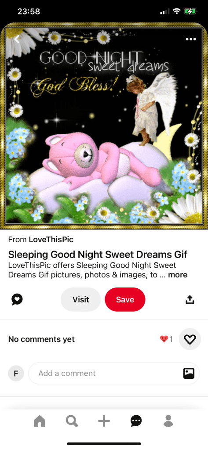208x449 pixels.
Task: Click the red Save button
Action: click(x=125, y=299)
